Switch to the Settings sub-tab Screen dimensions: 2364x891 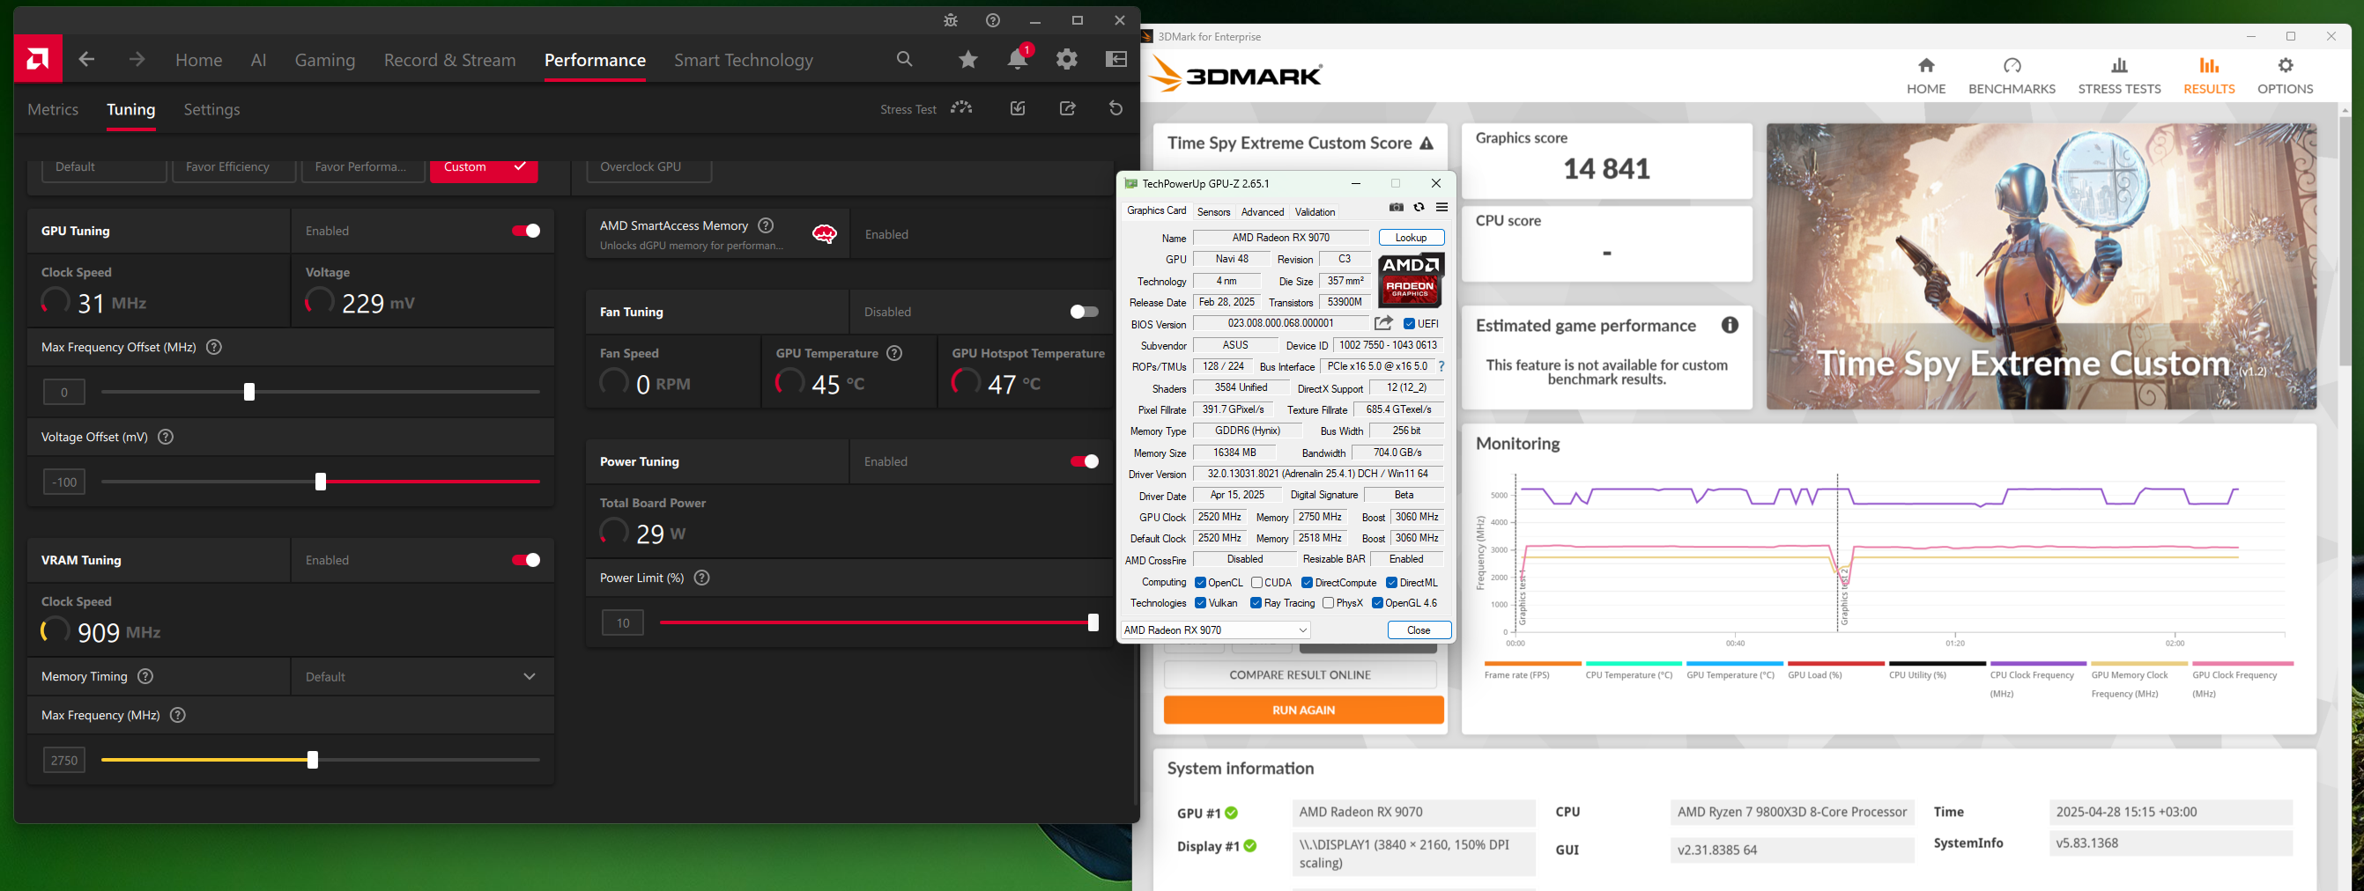[x=212, y=109]
